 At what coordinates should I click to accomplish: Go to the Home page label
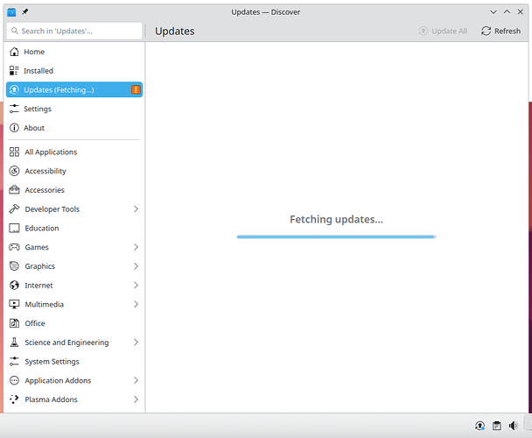34,52
